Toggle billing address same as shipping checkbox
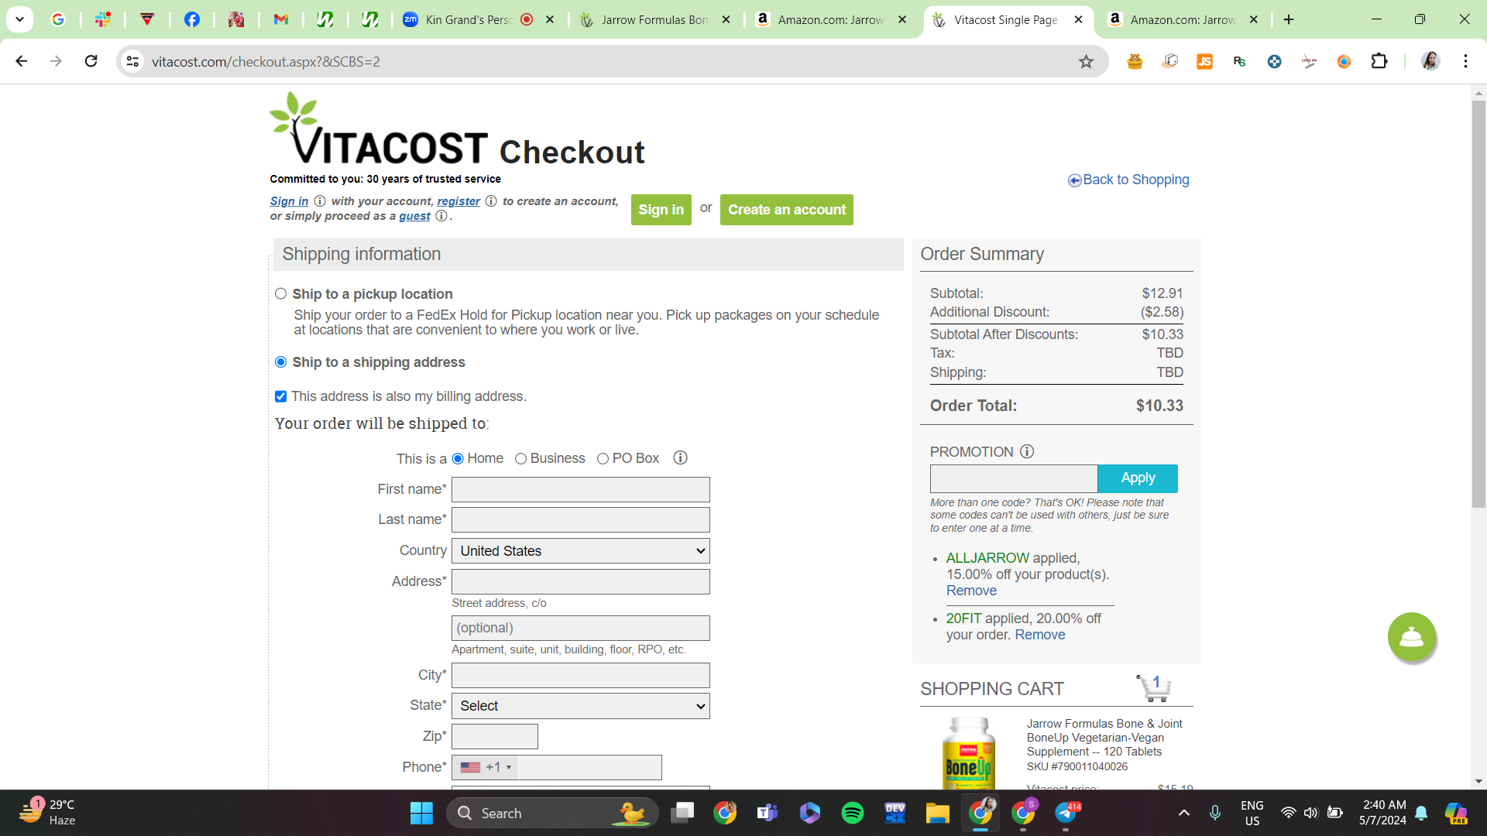The width and height of the screenshot is (1487, 836). coord(280,396)
